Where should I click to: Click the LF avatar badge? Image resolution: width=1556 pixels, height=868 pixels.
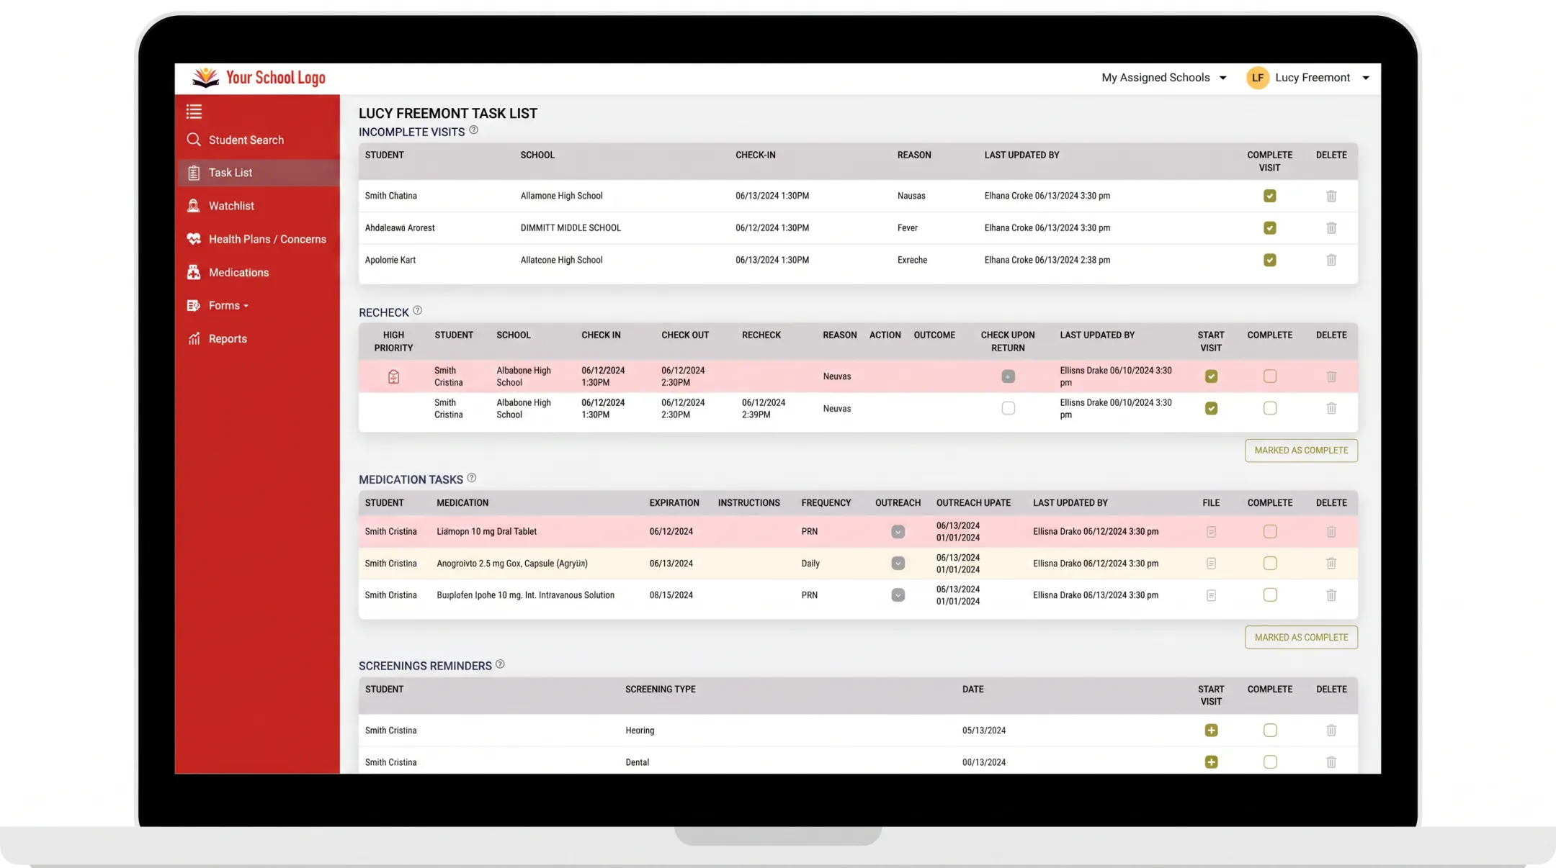pos(1258,78)
